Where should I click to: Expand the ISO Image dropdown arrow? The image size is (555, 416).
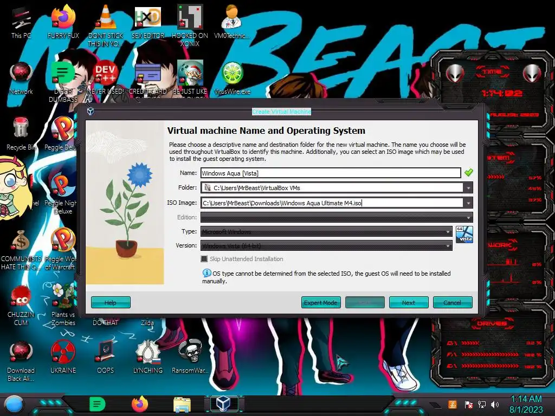pyautogui.click(x=468, y=203)
